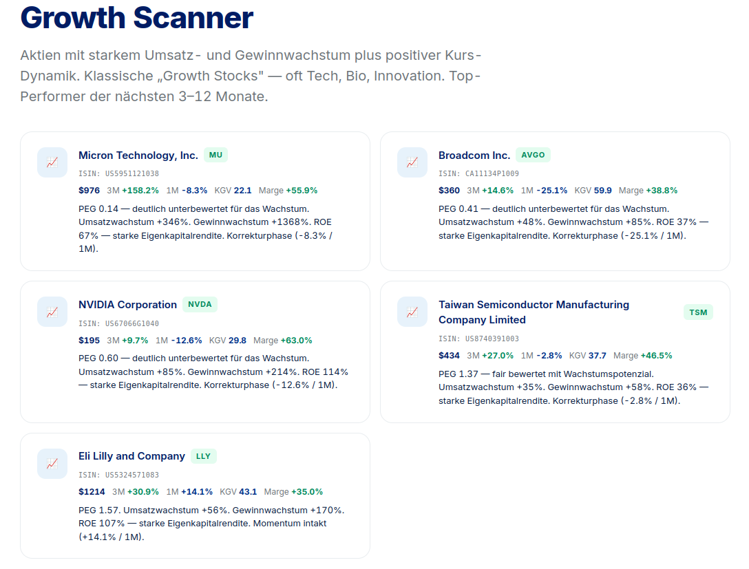Open the Micron Technology, Inc. title link
749x569 pixels.
tap(138, 155)
